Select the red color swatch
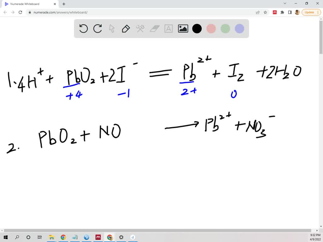The image size is (323, 242). pyautogui.click(x=211, y=29)
